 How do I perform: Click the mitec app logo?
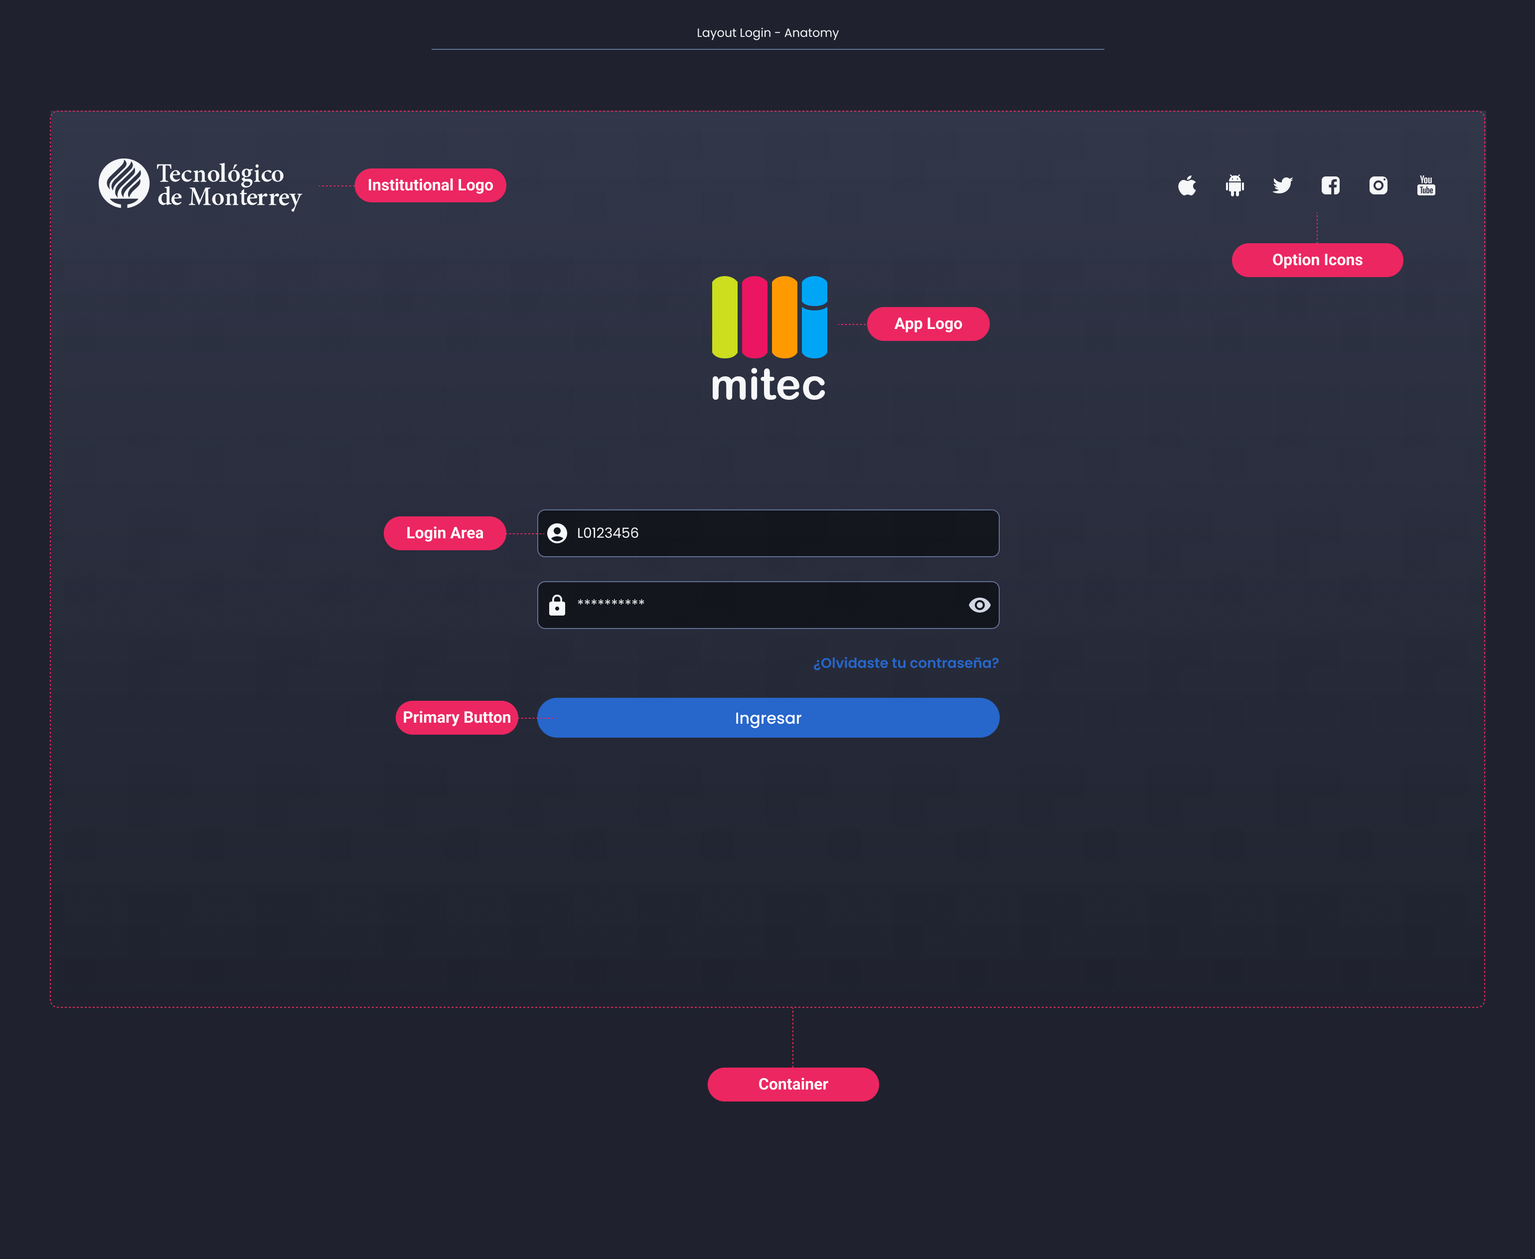(x=768, y=338)
